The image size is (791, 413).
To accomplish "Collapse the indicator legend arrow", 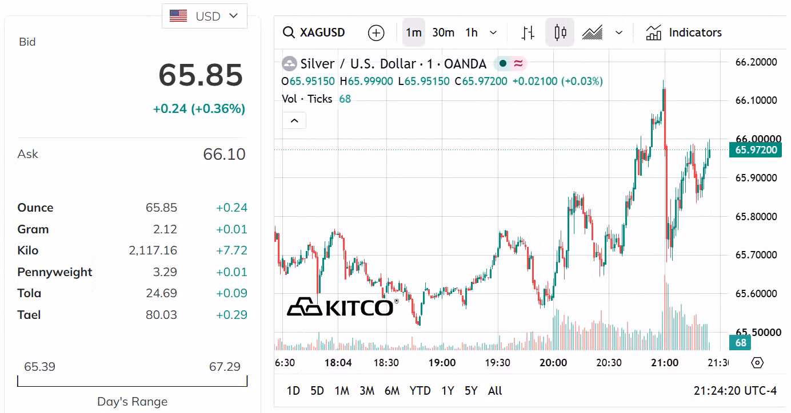I will point(294,120).
